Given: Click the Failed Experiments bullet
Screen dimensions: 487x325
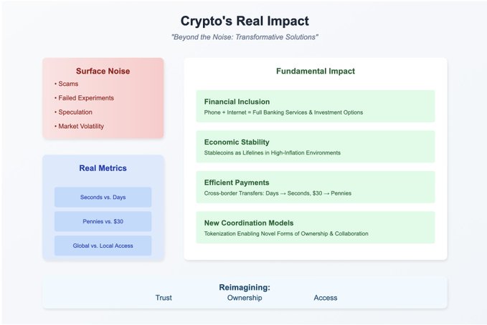Looking at the screenshot, I should [85, 98].
